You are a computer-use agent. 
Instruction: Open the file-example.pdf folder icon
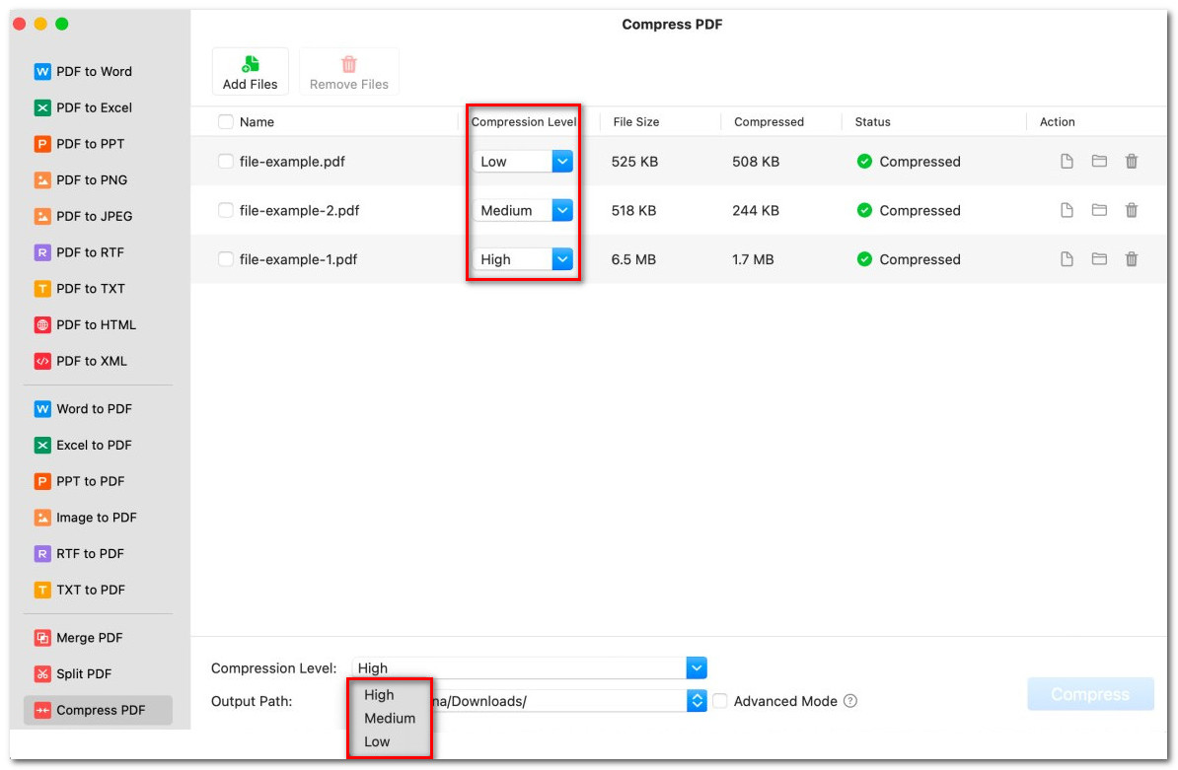pos(1099,162)
